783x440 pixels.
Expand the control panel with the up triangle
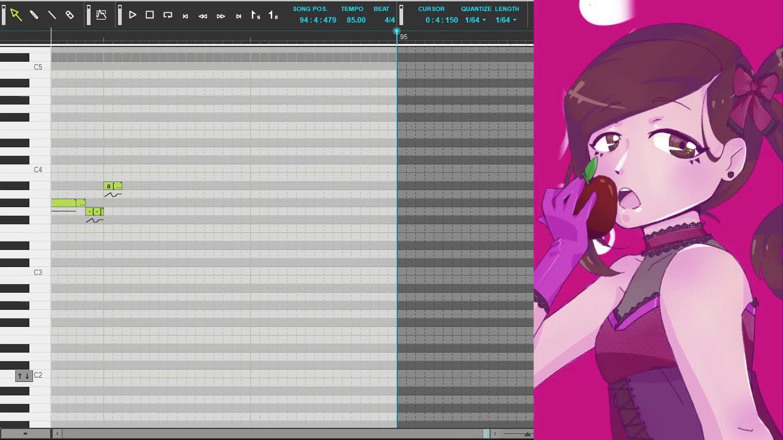(x=25, y=434)
